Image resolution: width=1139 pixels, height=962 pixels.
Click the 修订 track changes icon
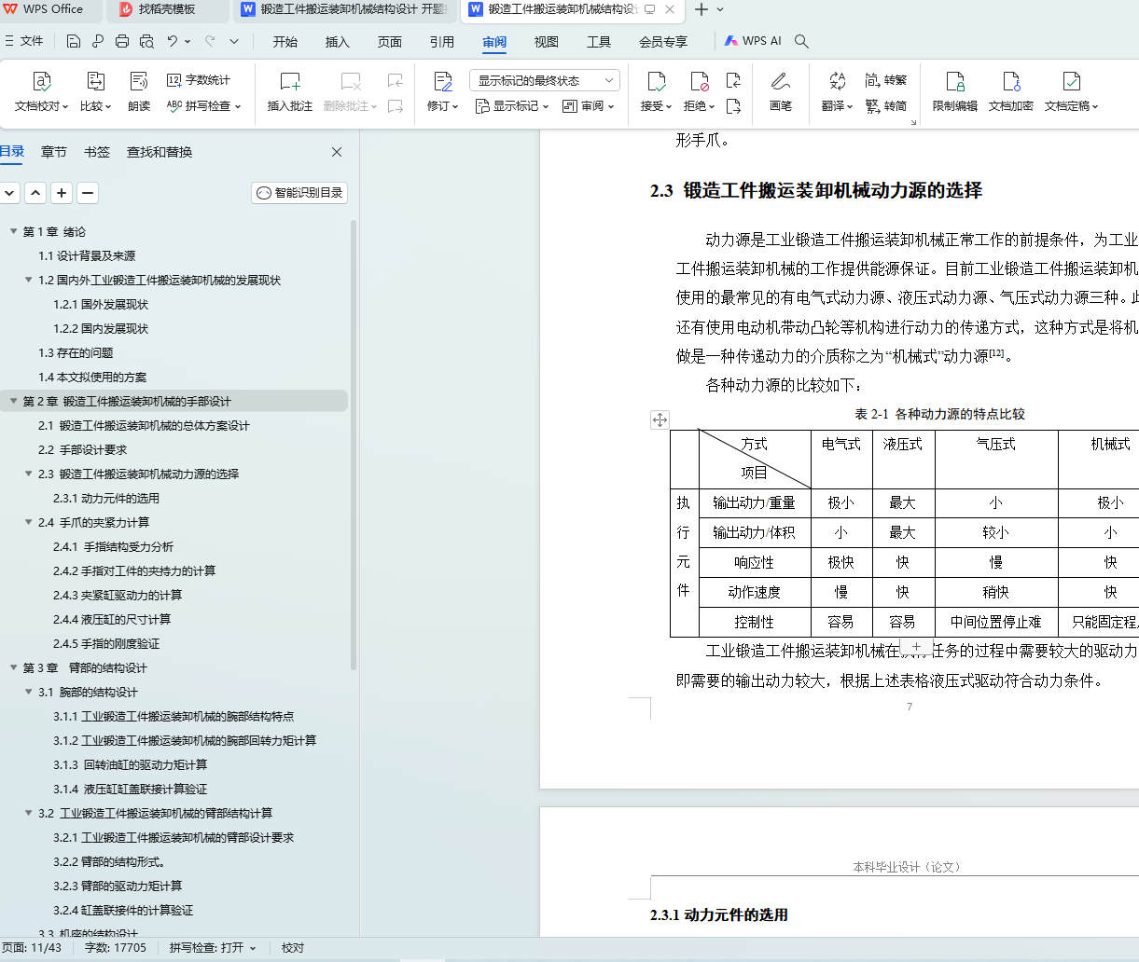(443, 81)
